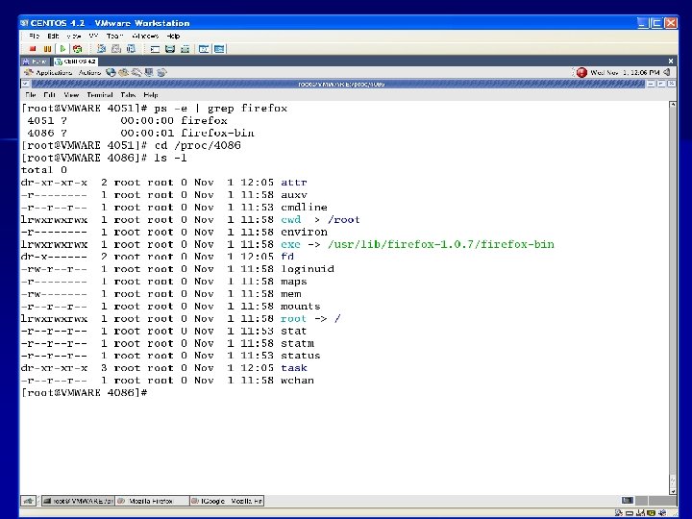
Task: Click the 'mounts' file name in listing
Action: click(300, 306)
